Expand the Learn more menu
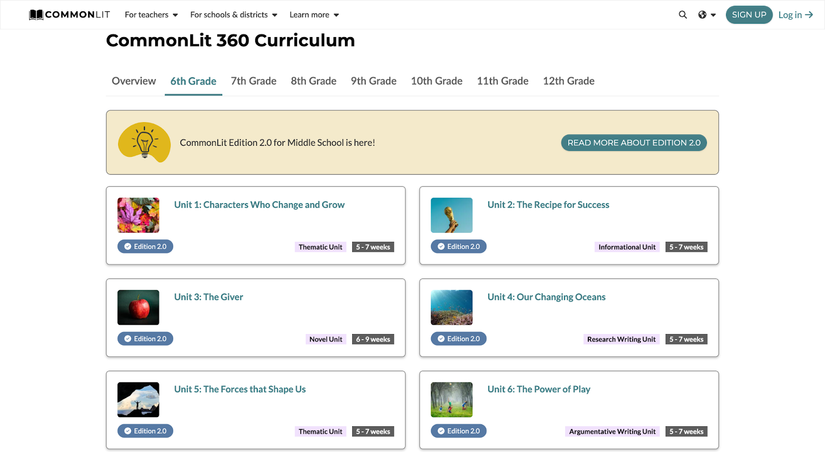The width and height of the screenshot is (825, 452). [314, 14]
